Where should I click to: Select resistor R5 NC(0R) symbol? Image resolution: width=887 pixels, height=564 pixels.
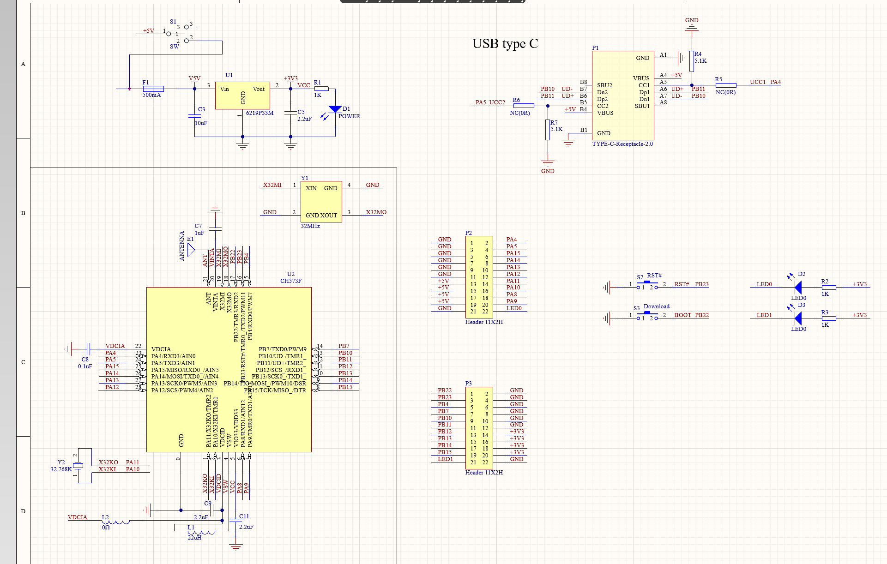point(726,85)
